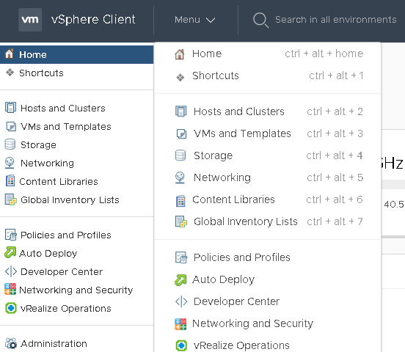Click the search magnifier icon
The height and width of the screenshot is (352, 405).
coord(261,20)
